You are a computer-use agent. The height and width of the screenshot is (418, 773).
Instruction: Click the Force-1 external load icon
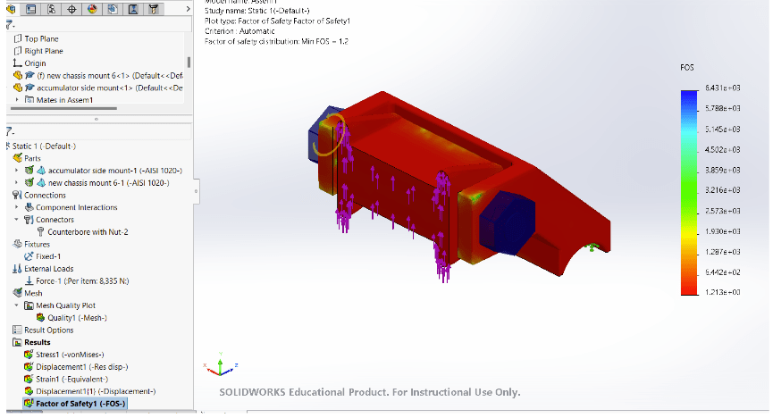tap(29, 280)
